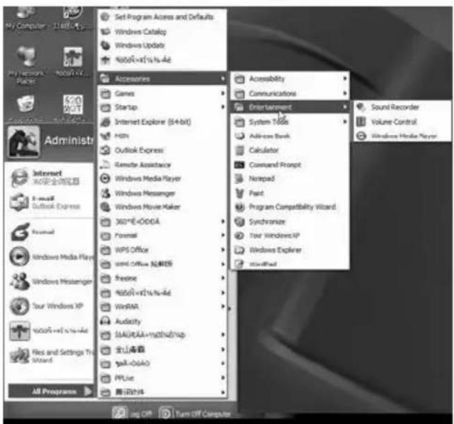
Task: Click the Paint icon in Accessories
Action: tap(239, 193)
